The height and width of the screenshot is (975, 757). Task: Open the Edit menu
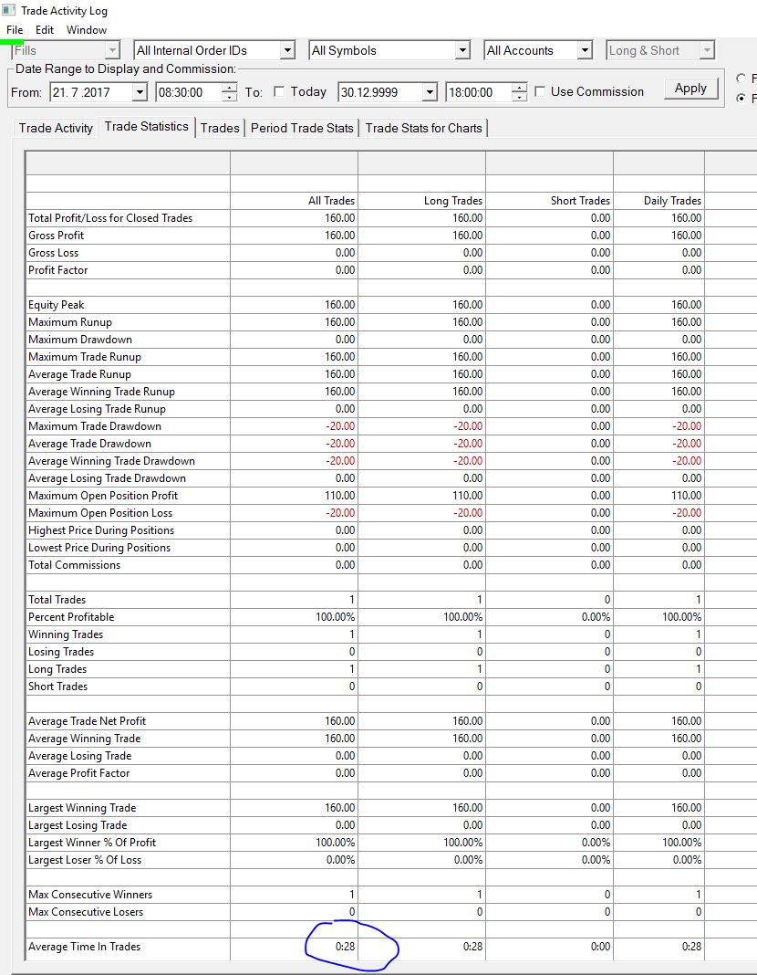click(x=44, y=30)
